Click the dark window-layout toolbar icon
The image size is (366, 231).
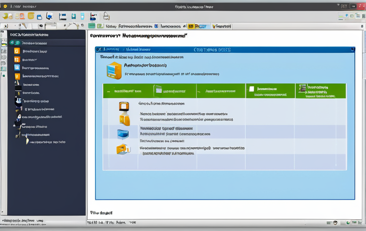coord(63,16)
